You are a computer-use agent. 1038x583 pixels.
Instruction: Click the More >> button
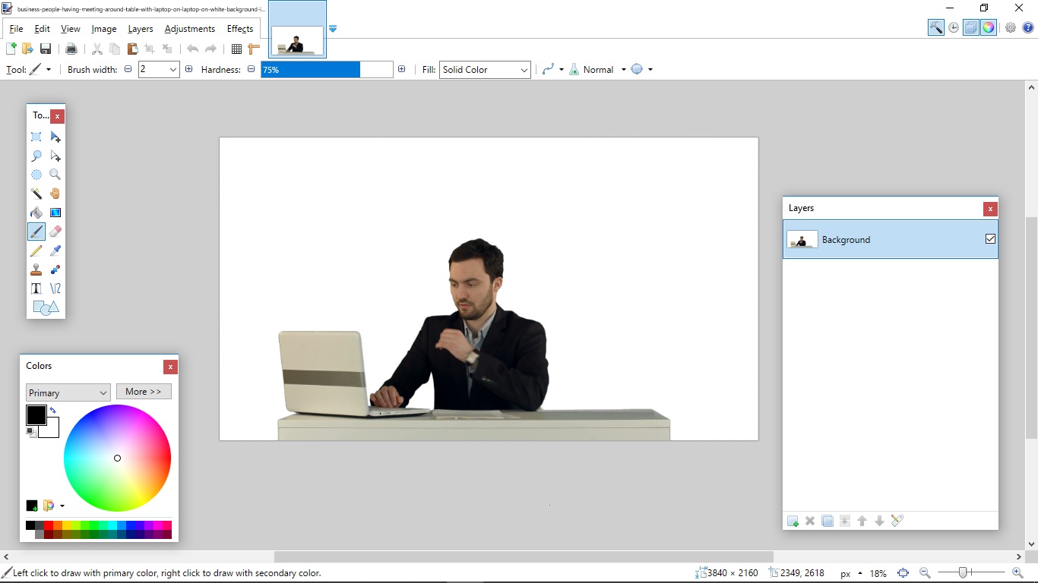[x=144, y=392]
